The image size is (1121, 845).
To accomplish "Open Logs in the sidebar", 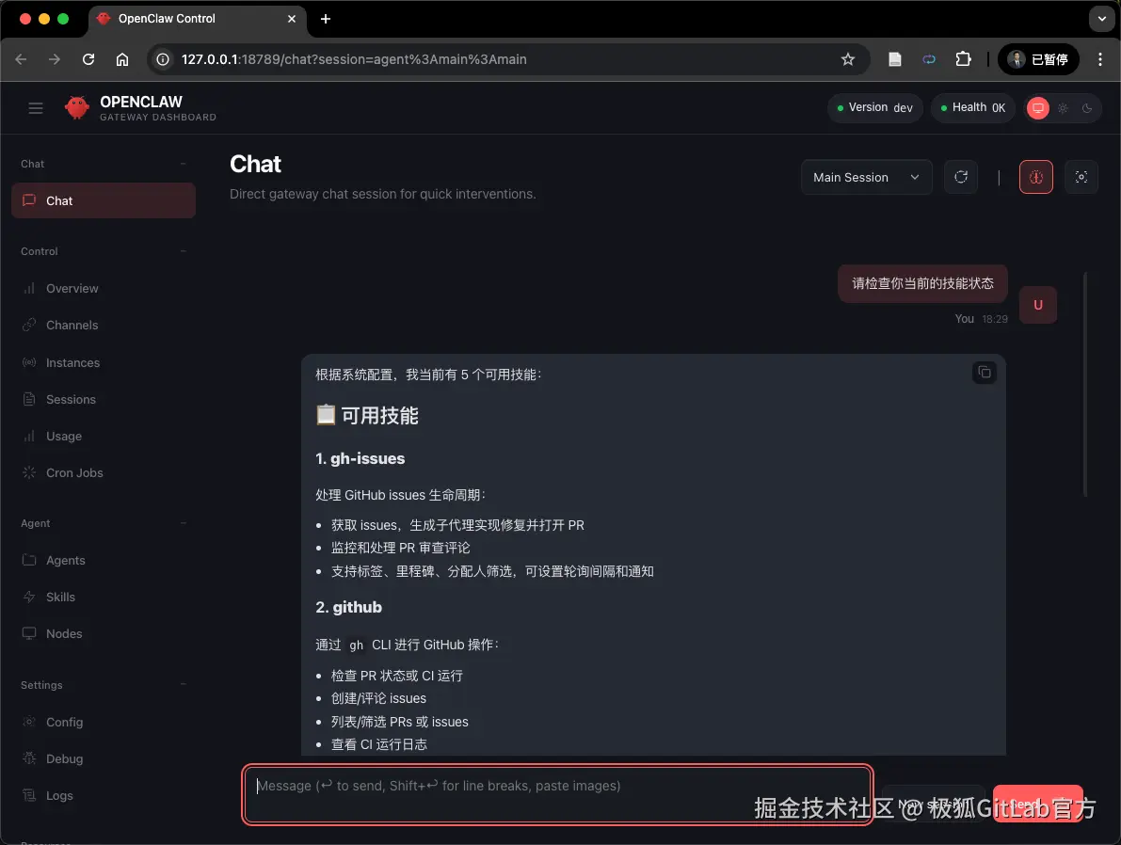I will click(104, 796).
